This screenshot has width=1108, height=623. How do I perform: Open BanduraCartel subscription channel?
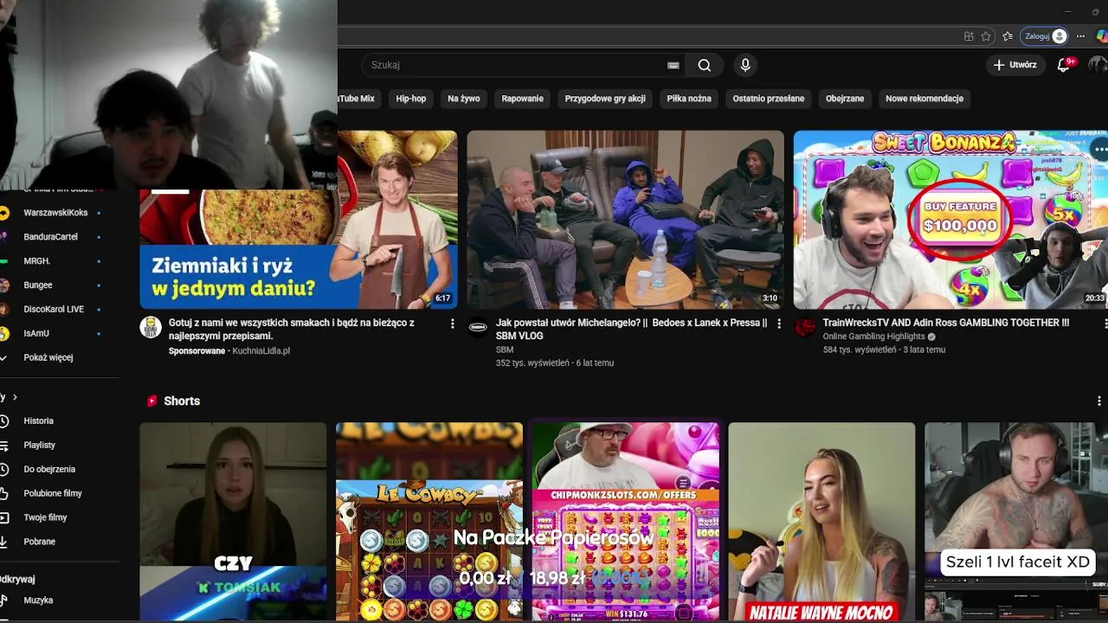click(x=50, y=237)
